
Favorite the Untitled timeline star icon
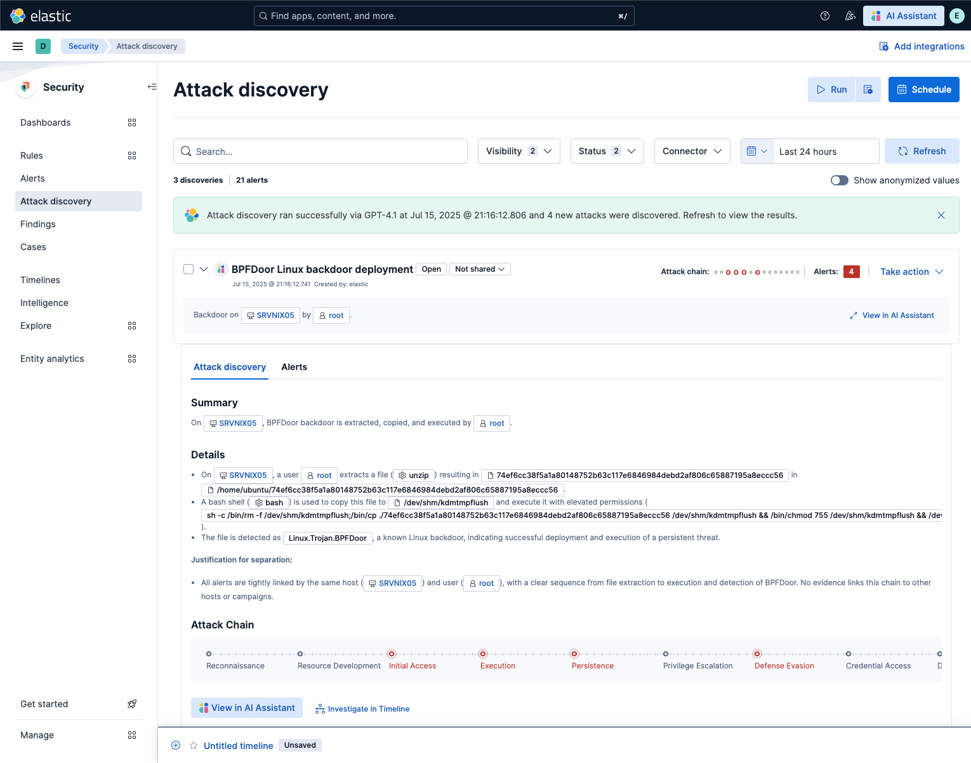coord(194,745)
